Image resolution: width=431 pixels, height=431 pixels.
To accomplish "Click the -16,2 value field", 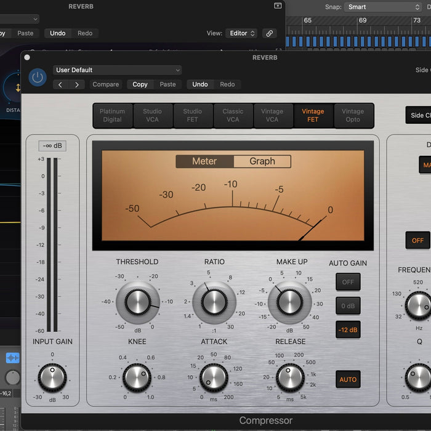I will click(6, 393).
